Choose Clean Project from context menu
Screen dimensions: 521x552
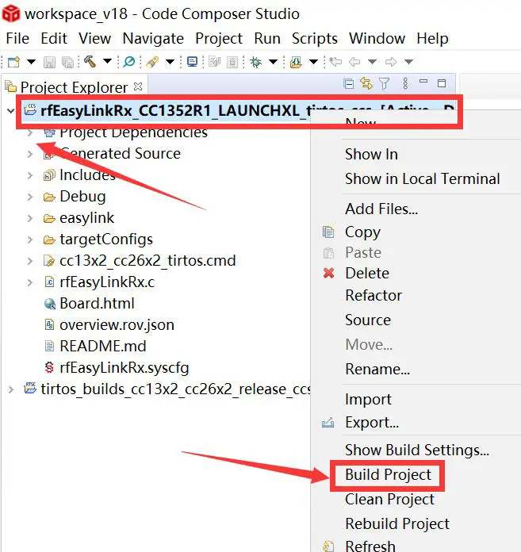[x=389, y=499]
